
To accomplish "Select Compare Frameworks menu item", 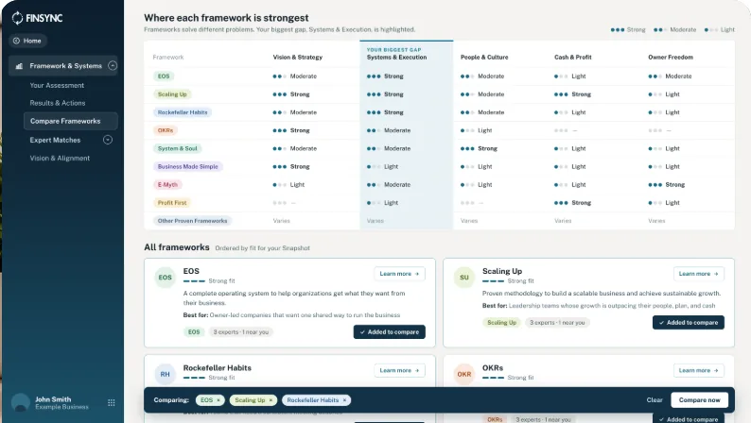I will point(70,121).
